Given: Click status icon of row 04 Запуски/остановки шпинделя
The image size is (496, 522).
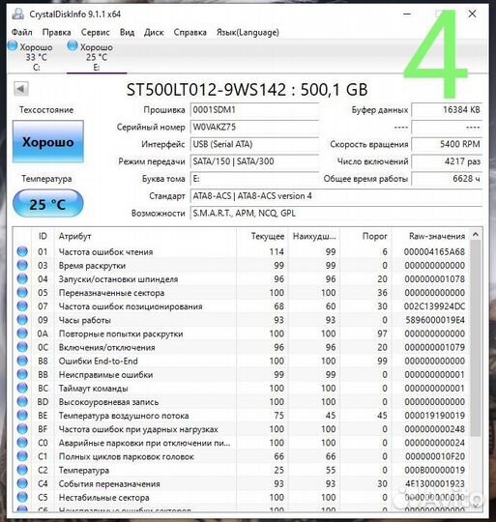Looking at the screenshot, I should click(22, 279).
